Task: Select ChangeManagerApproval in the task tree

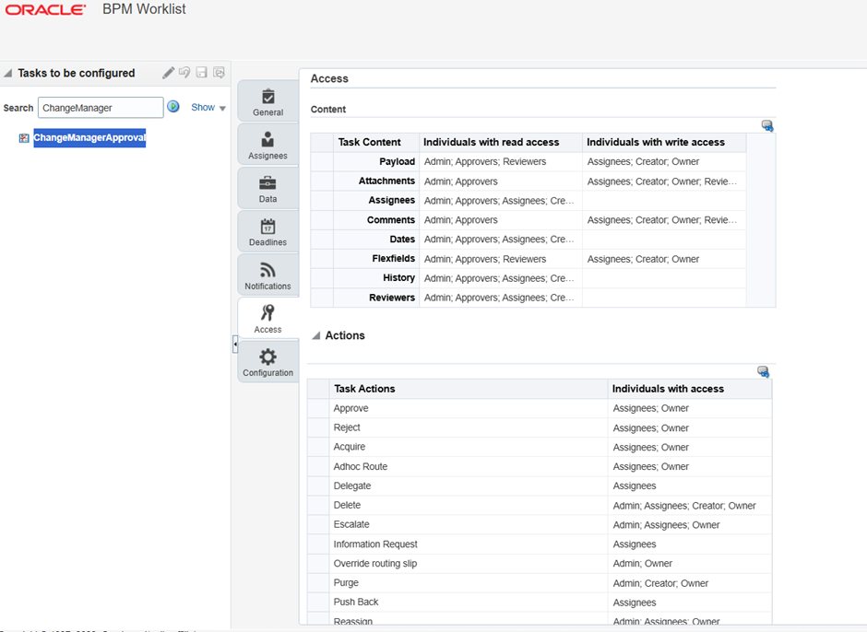Action: point(89,137)
